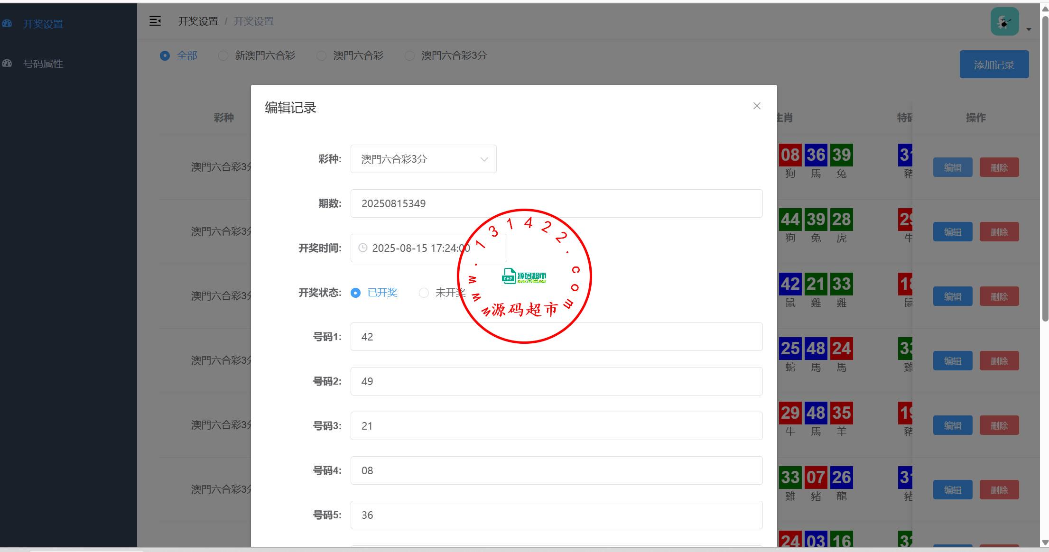Screen dimensions: 1049x552
Task: Select the 澳門六合彩 filter radio button
Action: point(321,56)
